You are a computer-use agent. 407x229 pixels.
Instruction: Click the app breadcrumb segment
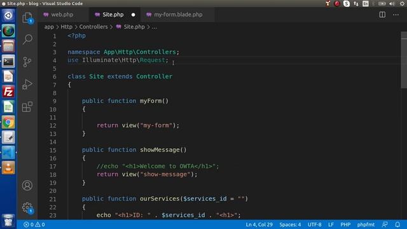click(49, 27)
